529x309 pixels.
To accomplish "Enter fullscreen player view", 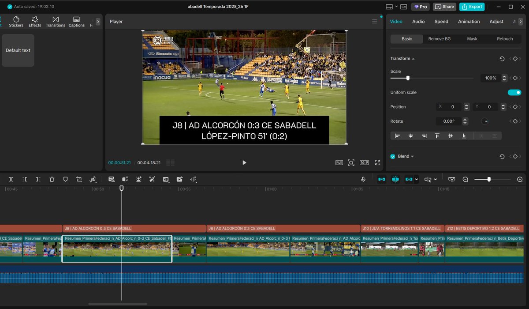I will [x=378, y=162].
